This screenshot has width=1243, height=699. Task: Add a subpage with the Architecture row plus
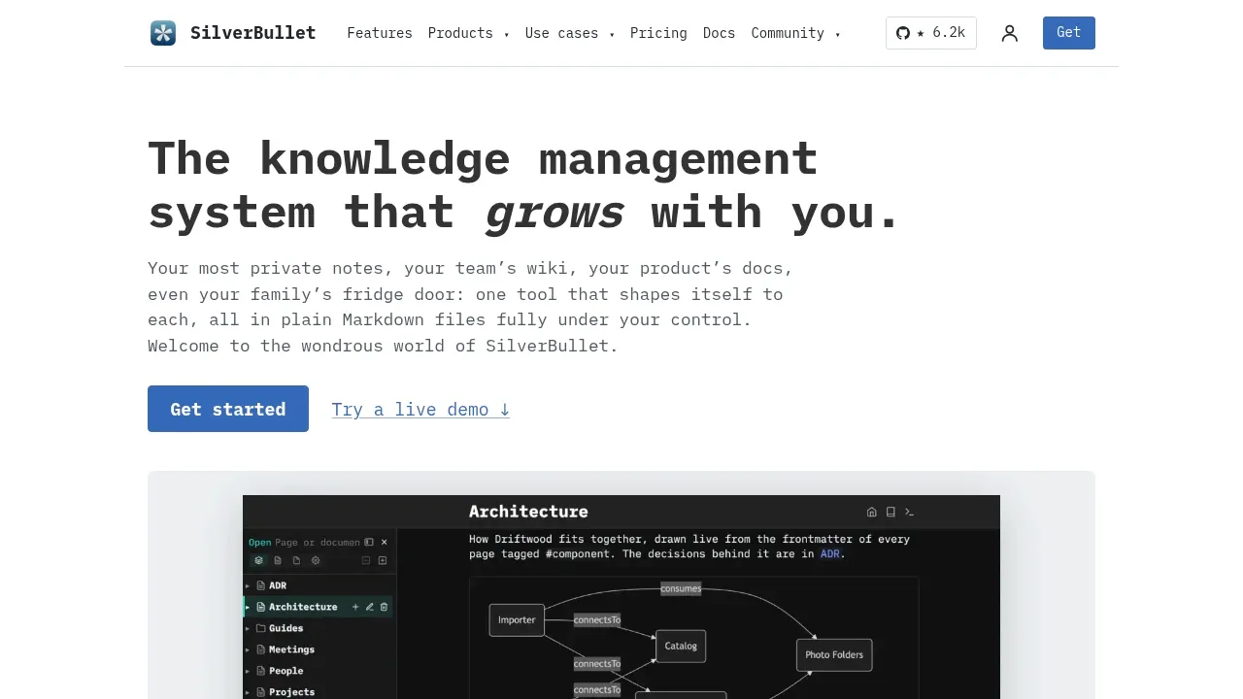(355, 607)
